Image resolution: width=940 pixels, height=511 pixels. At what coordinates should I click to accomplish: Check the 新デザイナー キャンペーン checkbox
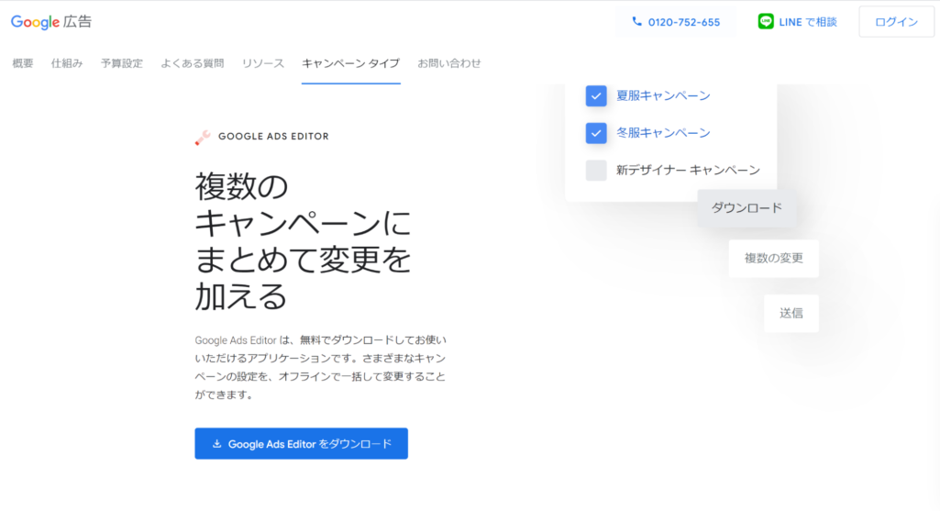(596, 171)
